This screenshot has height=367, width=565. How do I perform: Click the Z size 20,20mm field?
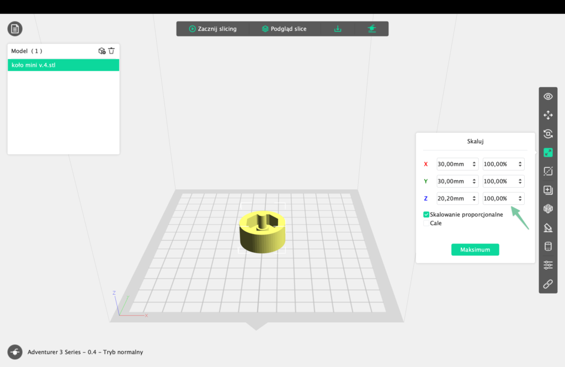click(457, 199)
